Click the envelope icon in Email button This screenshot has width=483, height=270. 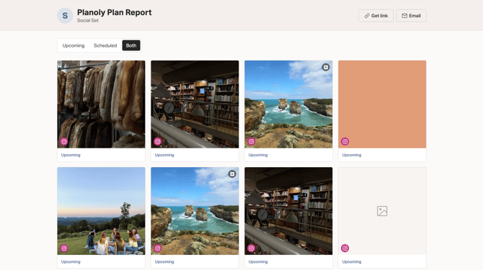404,16
